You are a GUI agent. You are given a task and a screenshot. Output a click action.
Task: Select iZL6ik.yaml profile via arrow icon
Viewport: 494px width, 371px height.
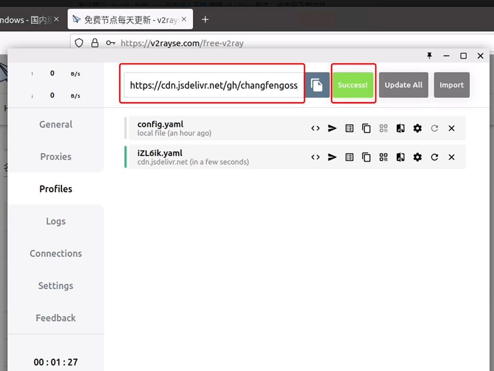click(332, 157)
